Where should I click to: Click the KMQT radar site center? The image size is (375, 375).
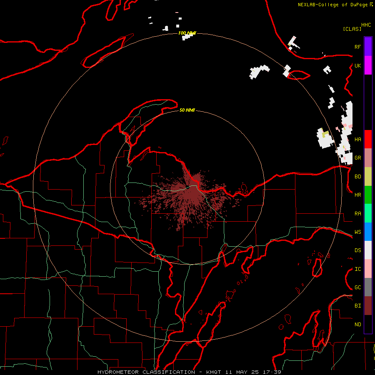[188, 187]
